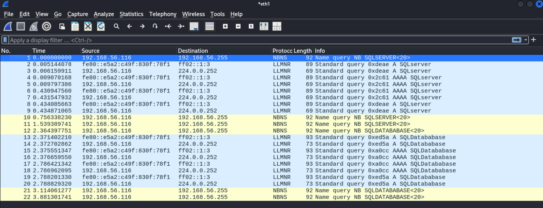Viewport: 543px width, 208px height.
Task: Select packet 1 NBNS SQLSERVER name query
Action: coord(271,58)
